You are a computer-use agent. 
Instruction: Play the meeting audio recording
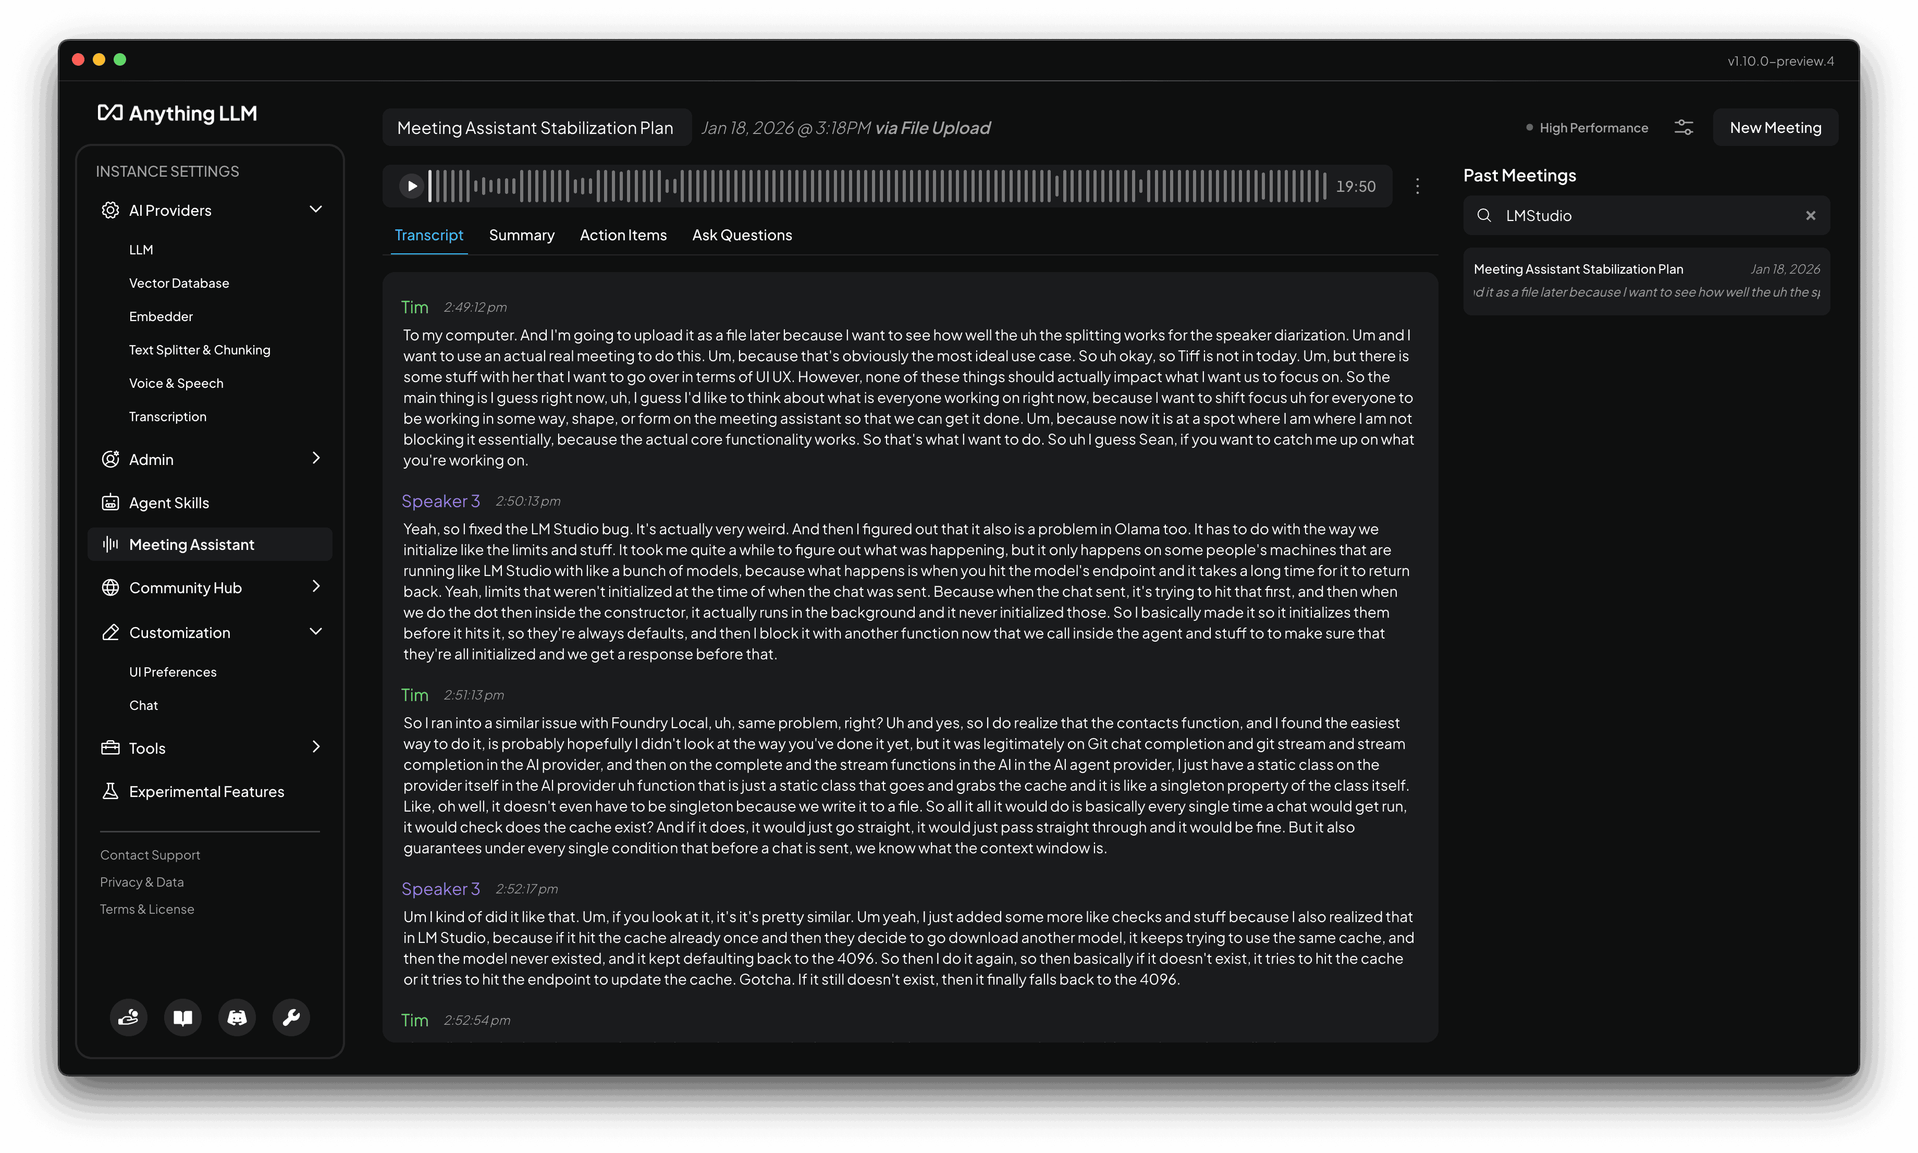click(412, 186)
